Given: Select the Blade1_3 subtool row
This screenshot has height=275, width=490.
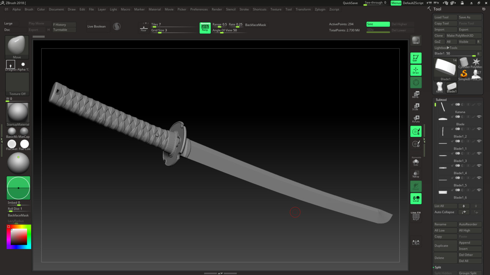Looking at the screenshot, I should point(458,157).
